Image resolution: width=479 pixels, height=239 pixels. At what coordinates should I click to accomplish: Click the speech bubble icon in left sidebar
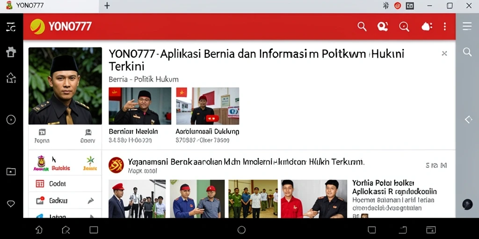click(11, 204)
